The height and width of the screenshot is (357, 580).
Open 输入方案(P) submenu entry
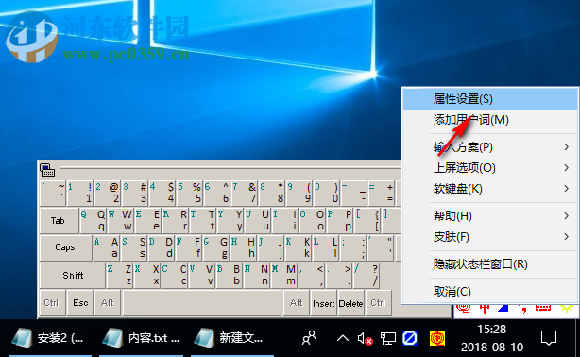[490, 147]
